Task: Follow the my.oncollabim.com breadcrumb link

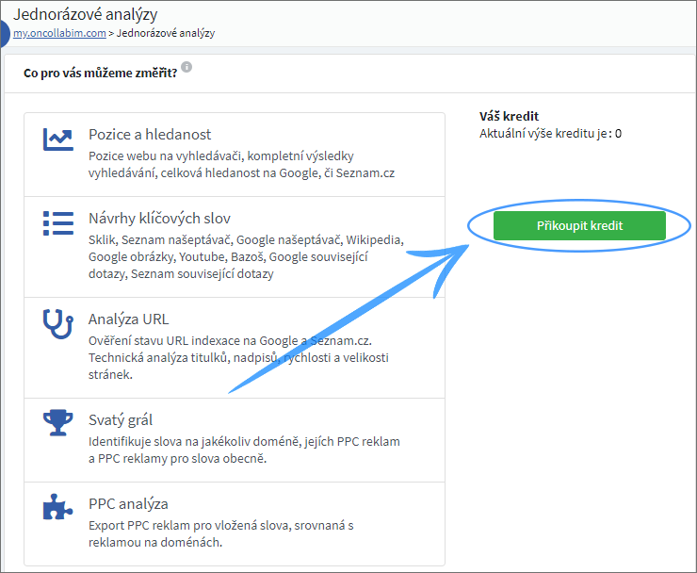Action: (59, 33)
